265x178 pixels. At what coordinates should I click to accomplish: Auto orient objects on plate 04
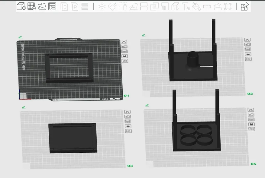coord(251,115)
